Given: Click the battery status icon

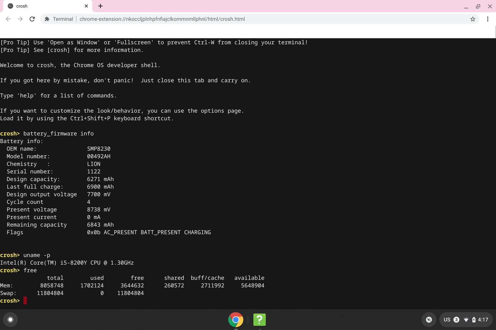Looking at the screenshot, I should pyautogui.click(x=474, y=320).
